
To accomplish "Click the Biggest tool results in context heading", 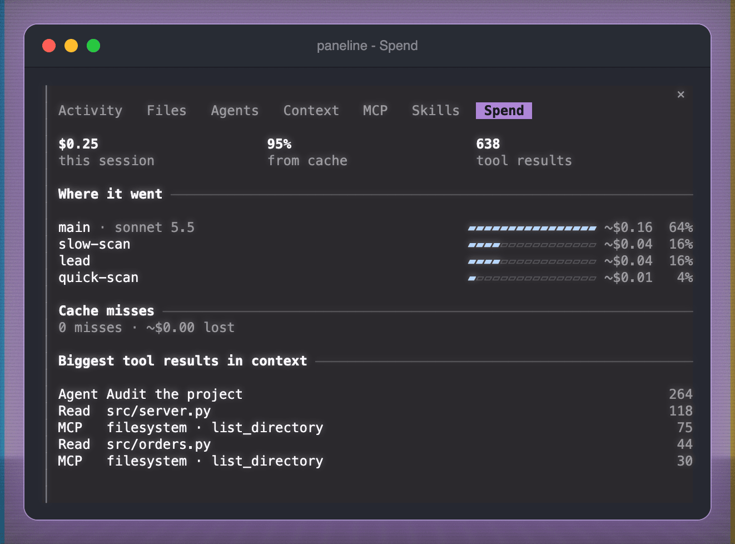I will point(182,361).
